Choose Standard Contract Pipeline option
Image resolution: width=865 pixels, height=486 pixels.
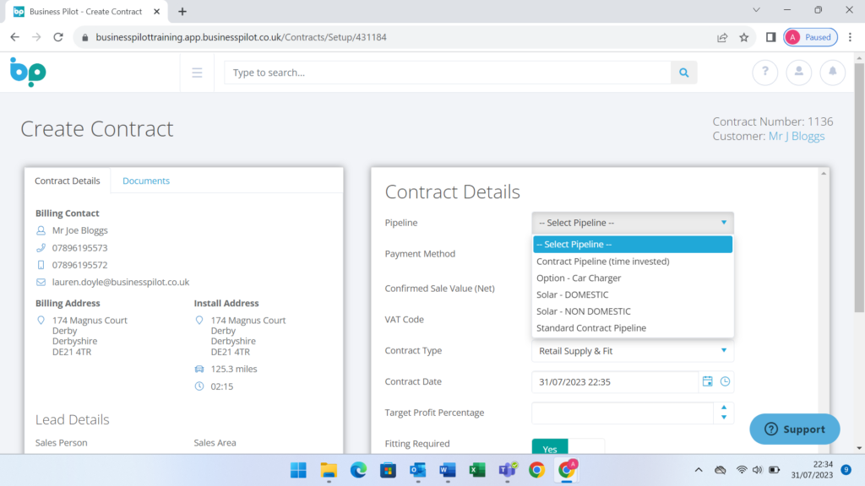click(x=590, y=327)
